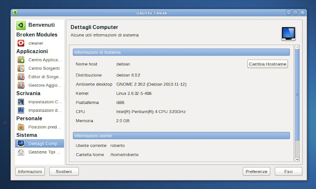Click the Cambia Hostname button
The width and height of the screenshot is (316, 189).
coord(267,64)
